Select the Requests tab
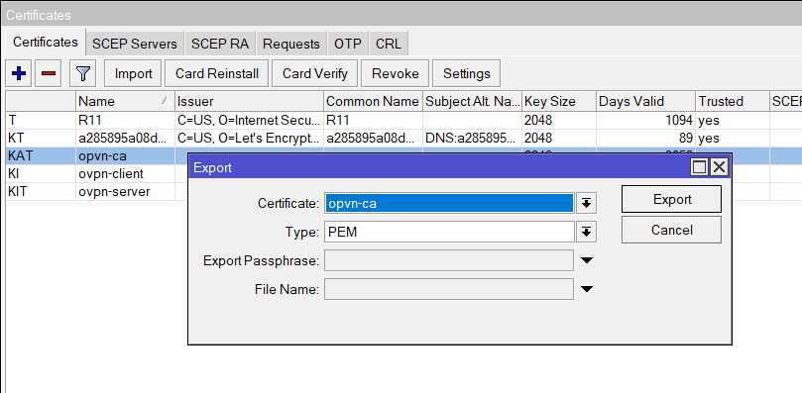The image size is (802, 393). click(291, 44)
